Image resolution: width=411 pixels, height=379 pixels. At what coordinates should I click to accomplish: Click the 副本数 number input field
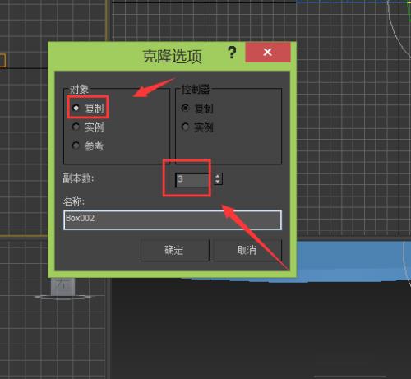[192, 180]
